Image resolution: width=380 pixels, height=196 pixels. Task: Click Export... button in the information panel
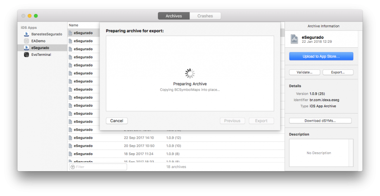(337, 72)
